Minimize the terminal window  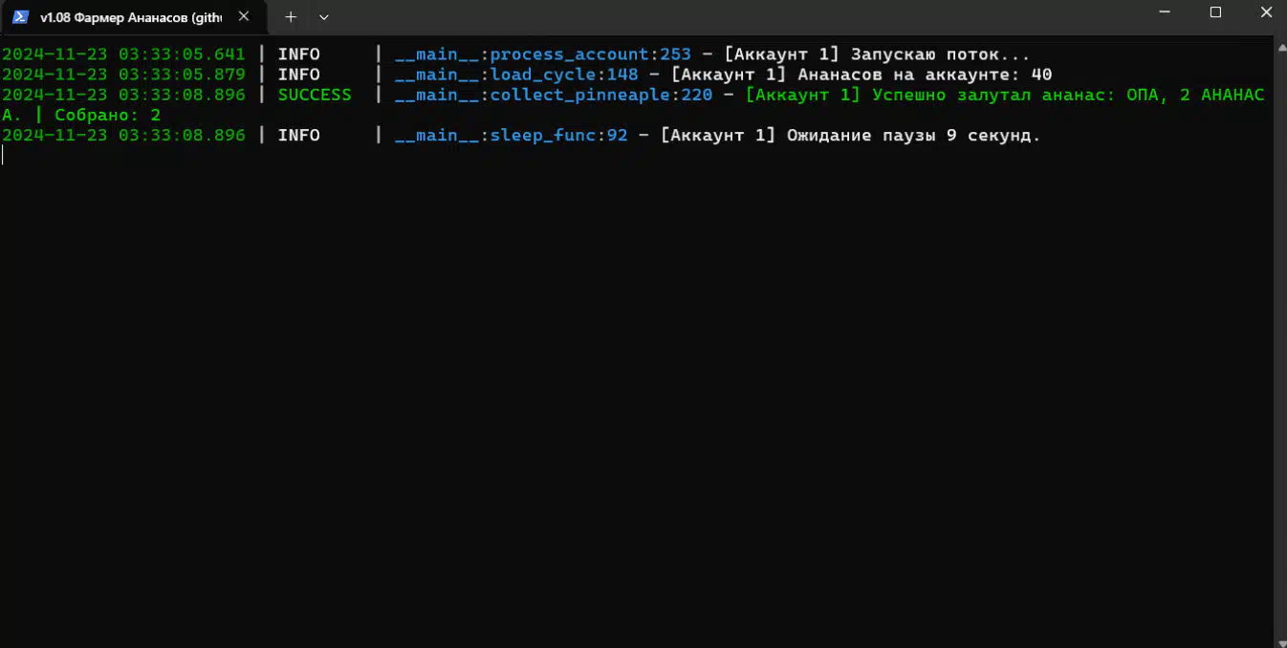coord(1165,12)
